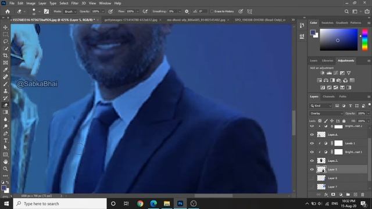This screenshot has height=209, width=372.
Task: Open Smoothing value dropdown
Action: pyautogui.click(x=180, y=12)
